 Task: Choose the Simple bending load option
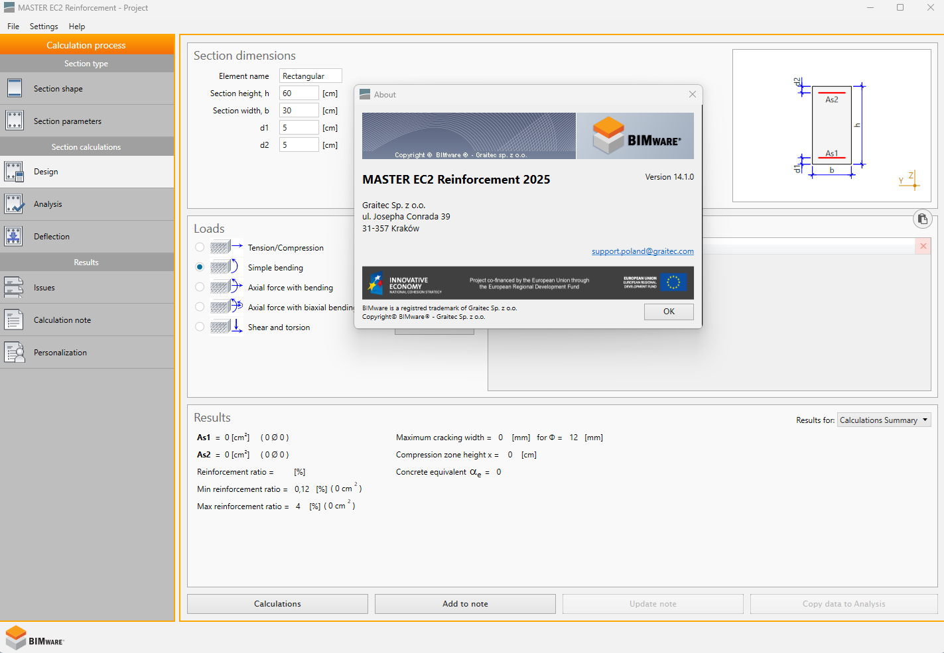point(200,267)
